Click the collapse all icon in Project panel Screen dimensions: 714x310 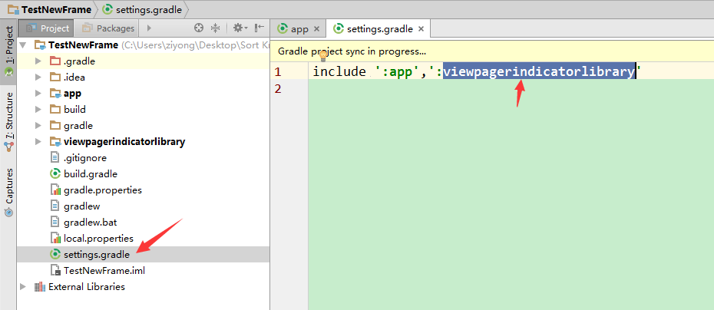tap(216, 28)
